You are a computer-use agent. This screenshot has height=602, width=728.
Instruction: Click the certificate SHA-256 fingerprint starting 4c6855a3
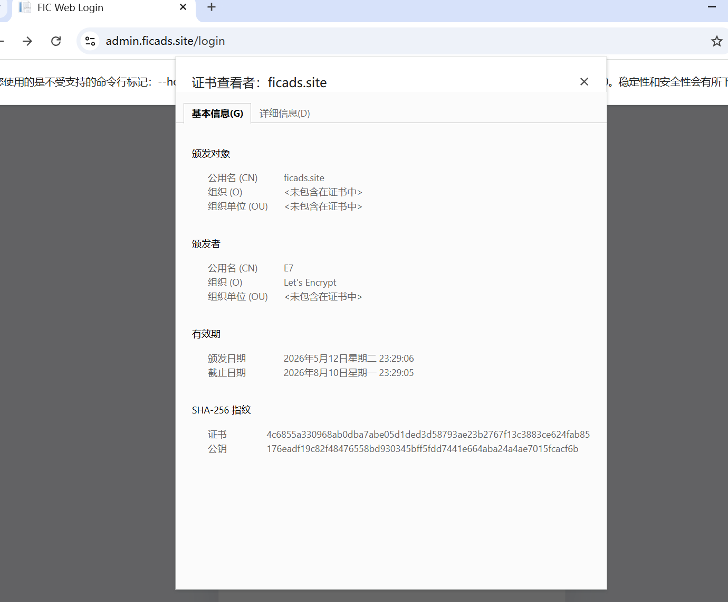428,435
